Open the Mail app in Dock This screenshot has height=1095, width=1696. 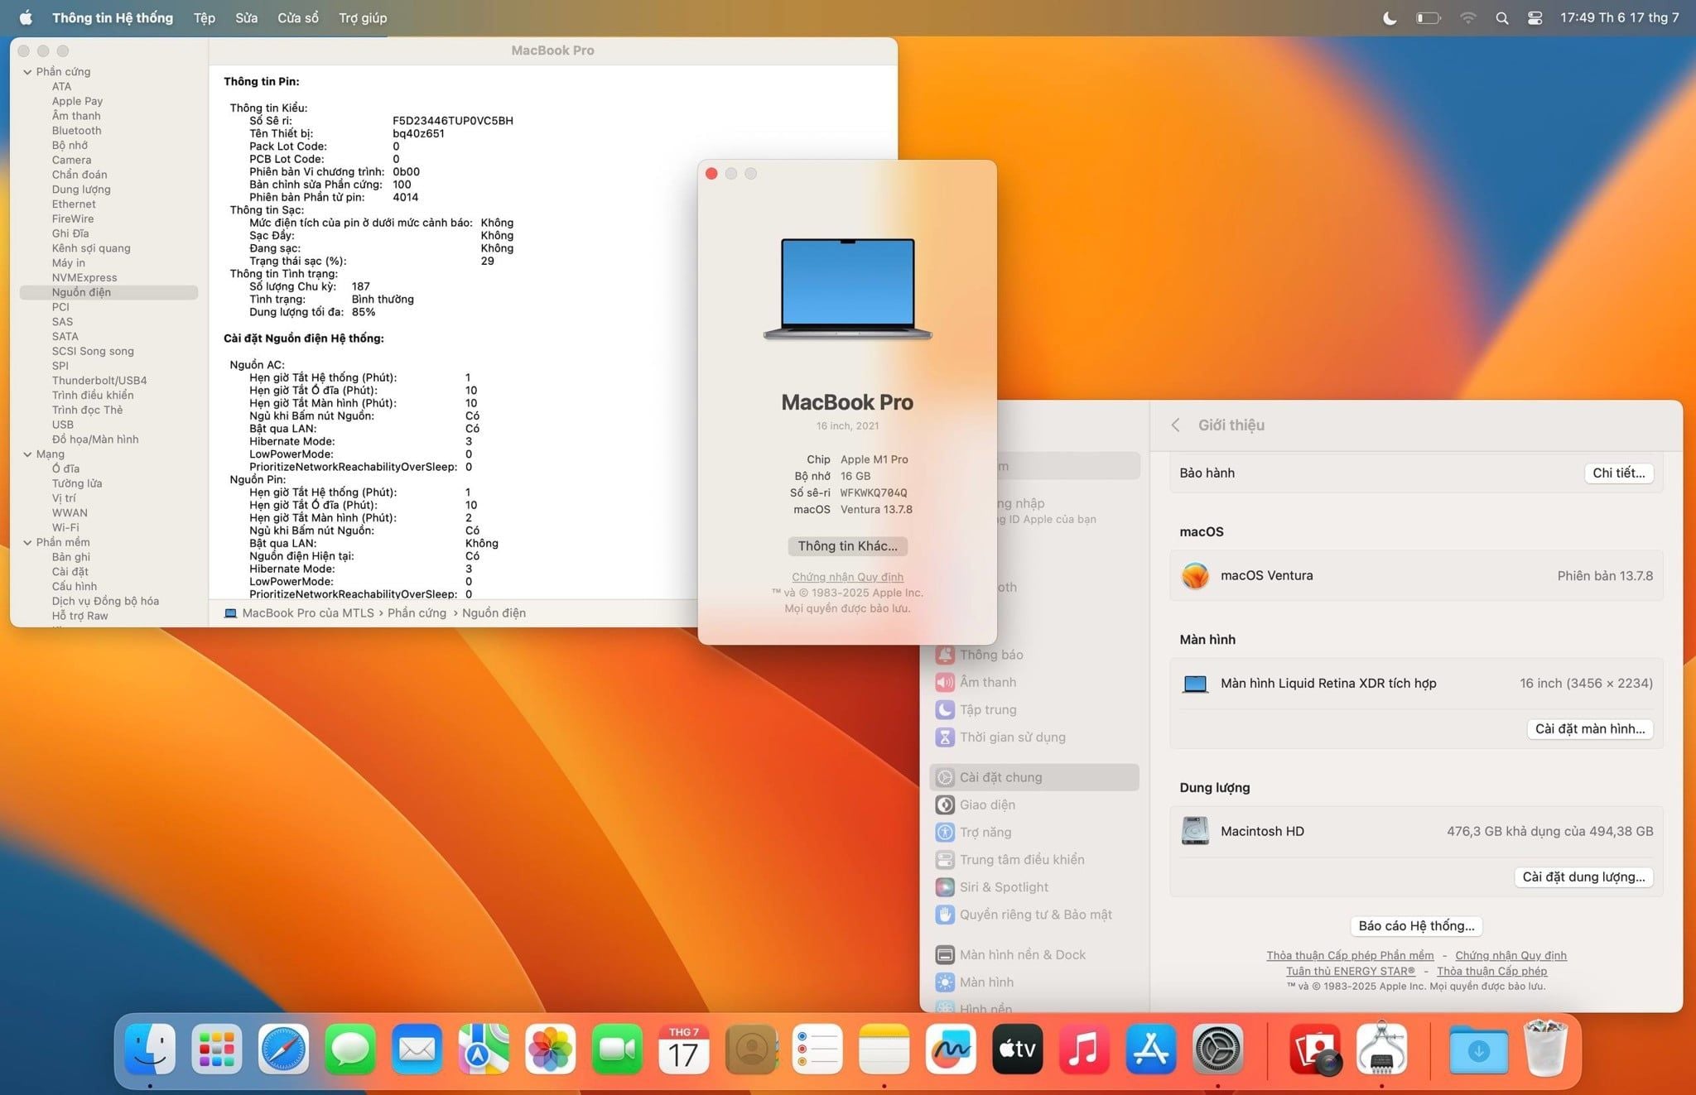tap(417, 1049)
